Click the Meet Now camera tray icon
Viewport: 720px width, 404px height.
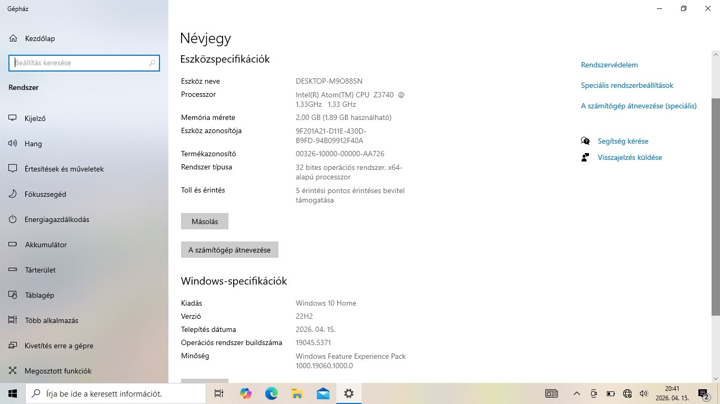coord(594,393)
